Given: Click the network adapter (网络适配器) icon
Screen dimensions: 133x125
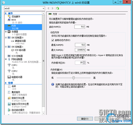Looking at the screenshot, I should [9, 59].
